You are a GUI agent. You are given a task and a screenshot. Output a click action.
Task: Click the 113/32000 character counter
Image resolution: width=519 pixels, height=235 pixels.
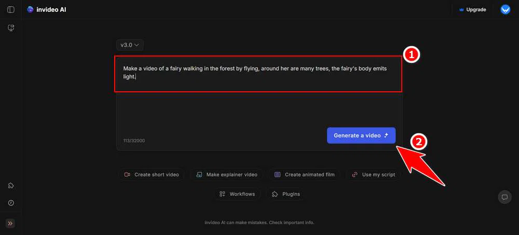click(134, 141)
